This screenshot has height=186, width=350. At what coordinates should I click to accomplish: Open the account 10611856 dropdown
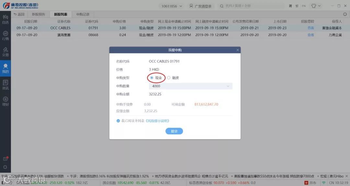(172, 6)
